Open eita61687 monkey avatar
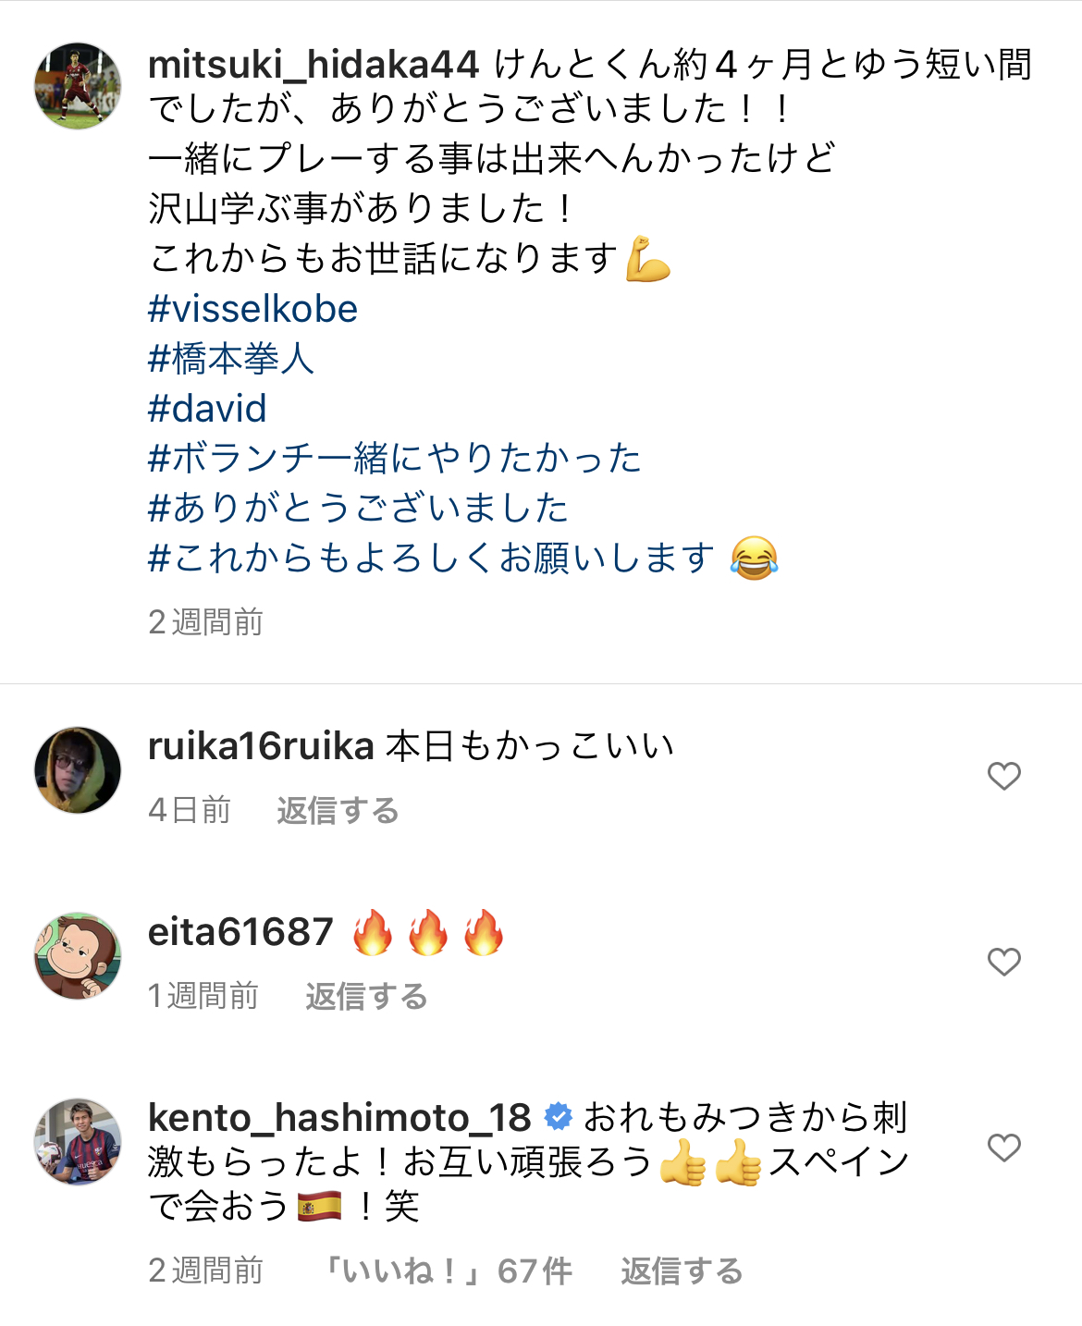This screenshot has width=1082, height=1326. pos(78,956)
